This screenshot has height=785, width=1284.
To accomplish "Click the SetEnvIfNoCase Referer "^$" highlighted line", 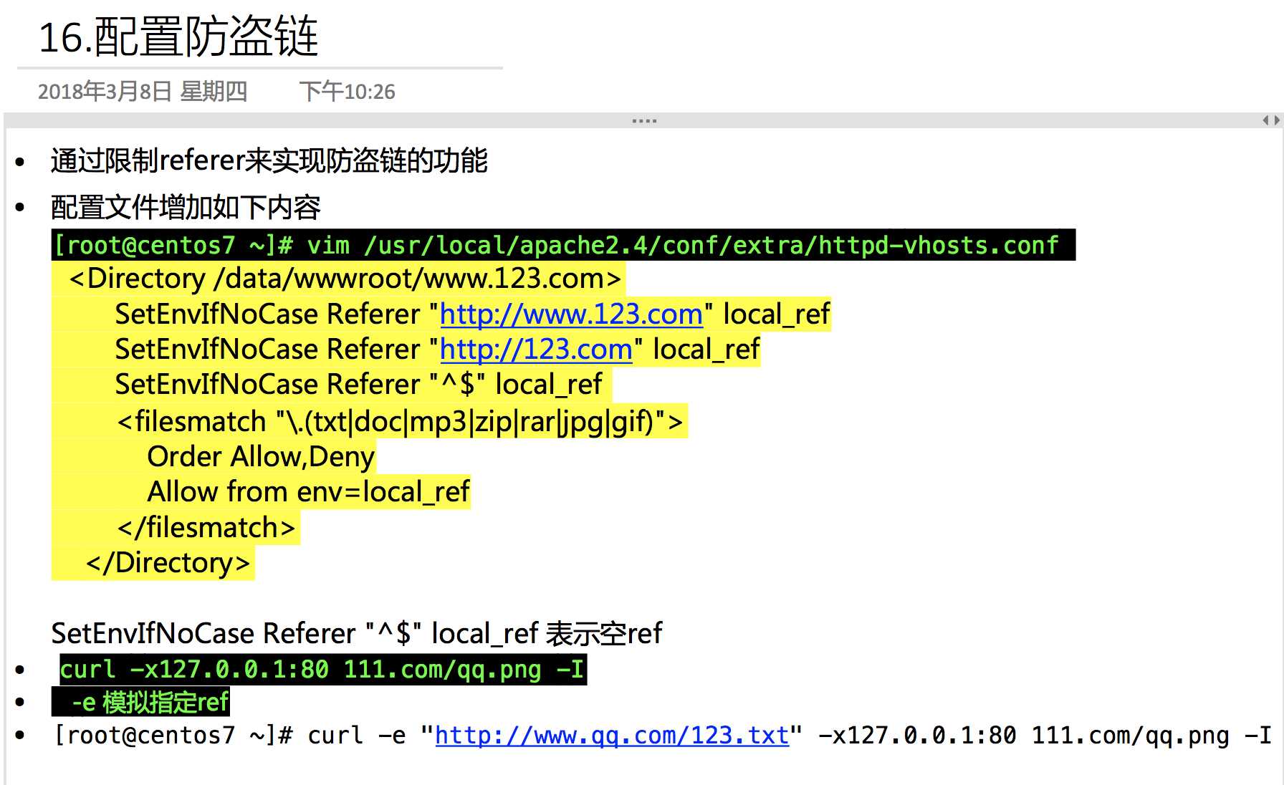I will tap(358, 385).
